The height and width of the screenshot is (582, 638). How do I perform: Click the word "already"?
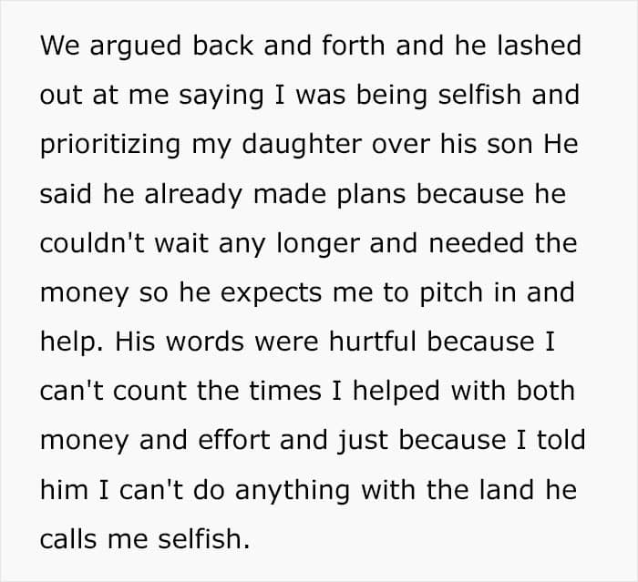[x=193, y=195]
